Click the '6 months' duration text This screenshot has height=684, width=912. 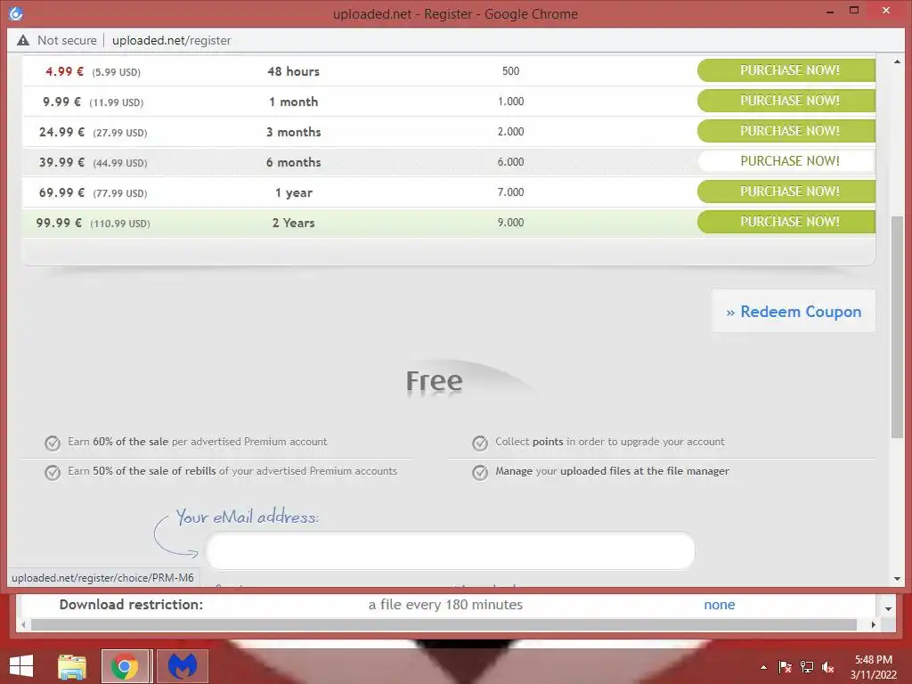click(x=293, y=162)
